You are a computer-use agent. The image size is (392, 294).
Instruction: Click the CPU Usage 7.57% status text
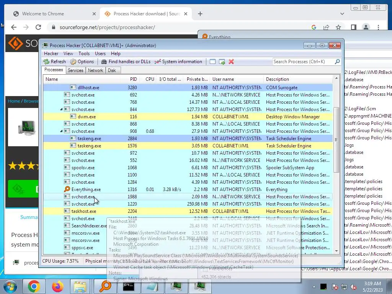click(x=60, y=261)
